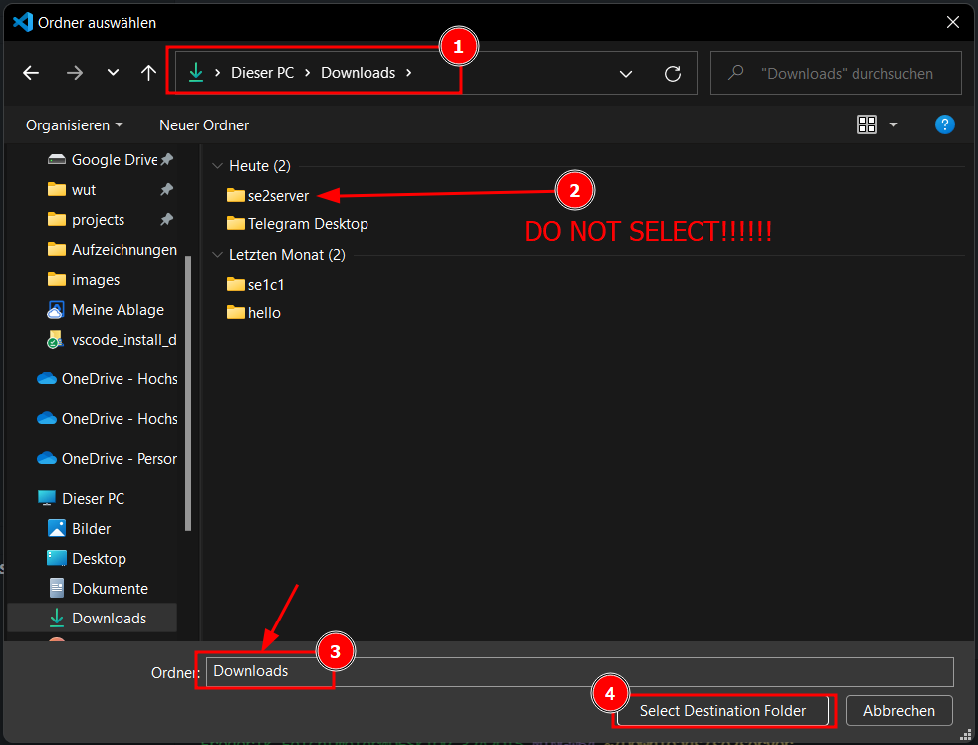
Task: Open view options dropdown arrow
Action: pos(893,124)
